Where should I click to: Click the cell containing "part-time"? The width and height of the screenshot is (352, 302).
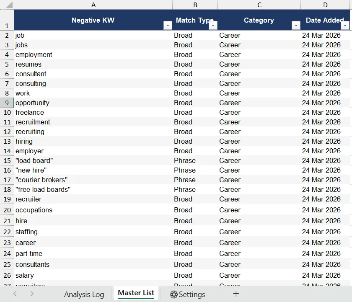pos(93,253)
